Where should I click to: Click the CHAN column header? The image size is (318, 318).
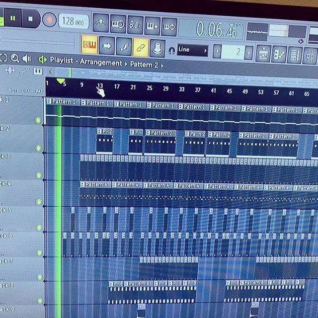pos(27,91)
